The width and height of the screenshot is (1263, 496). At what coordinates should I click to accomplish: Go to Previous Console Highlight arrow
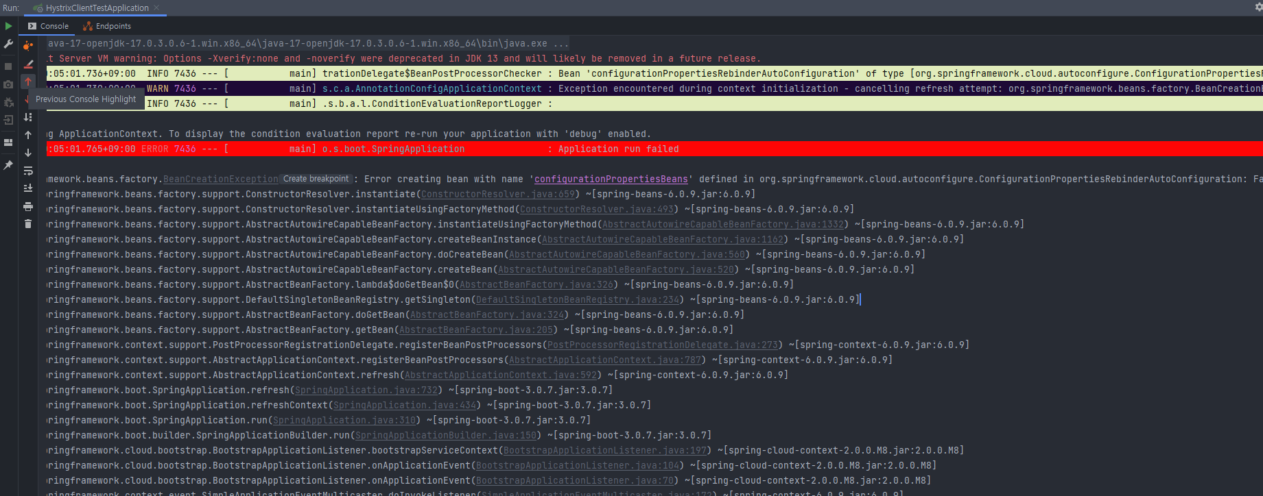[x=28, y=82]
